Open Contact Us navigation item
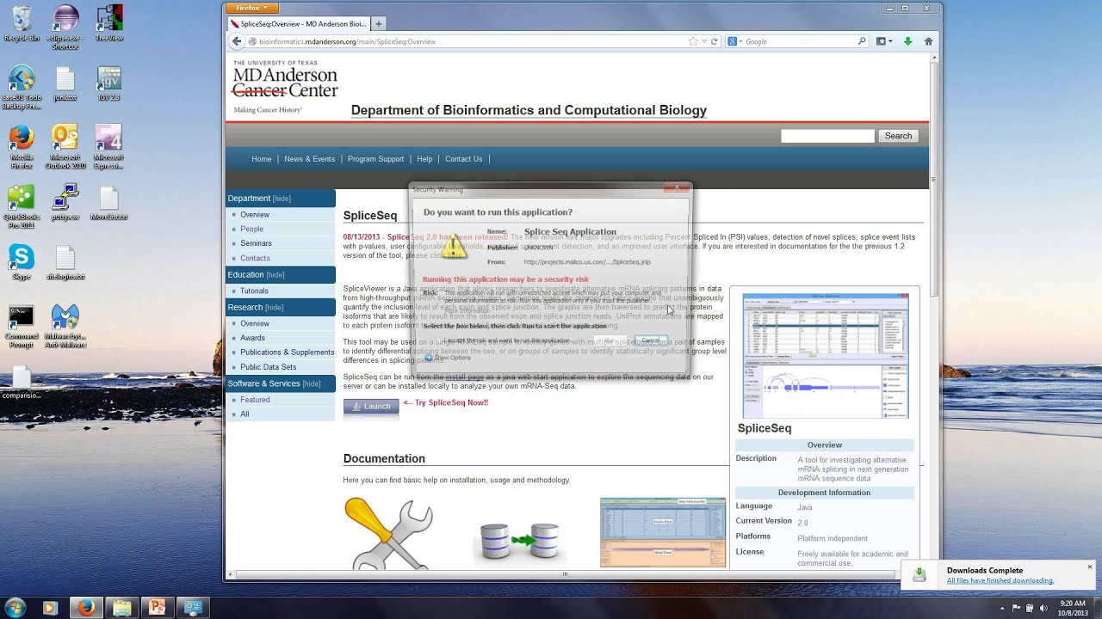 (x=464, y=159)
